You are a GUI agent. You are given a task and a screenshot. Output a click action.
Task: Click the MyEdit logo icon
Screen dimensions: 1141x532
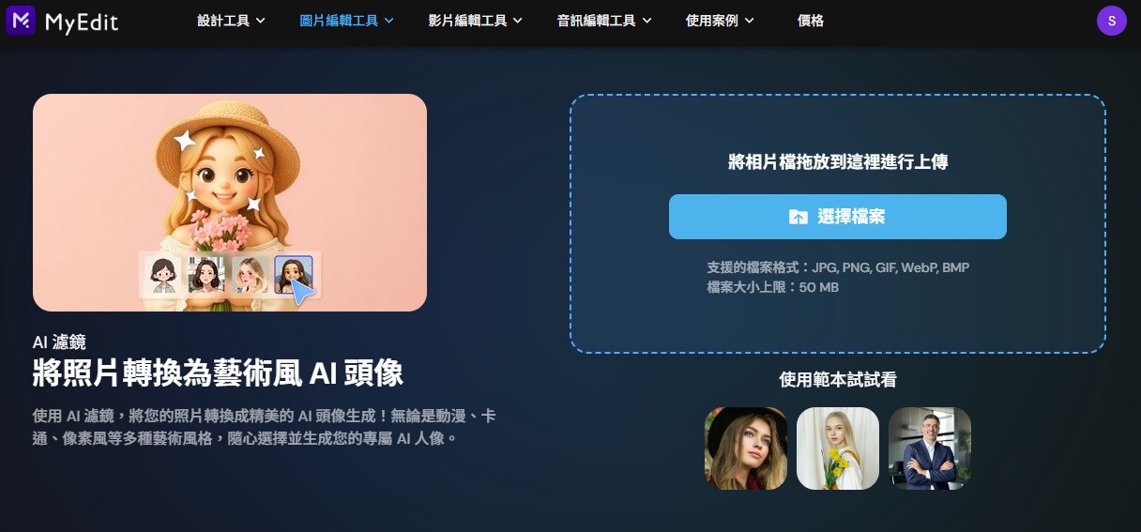[21, 20]
